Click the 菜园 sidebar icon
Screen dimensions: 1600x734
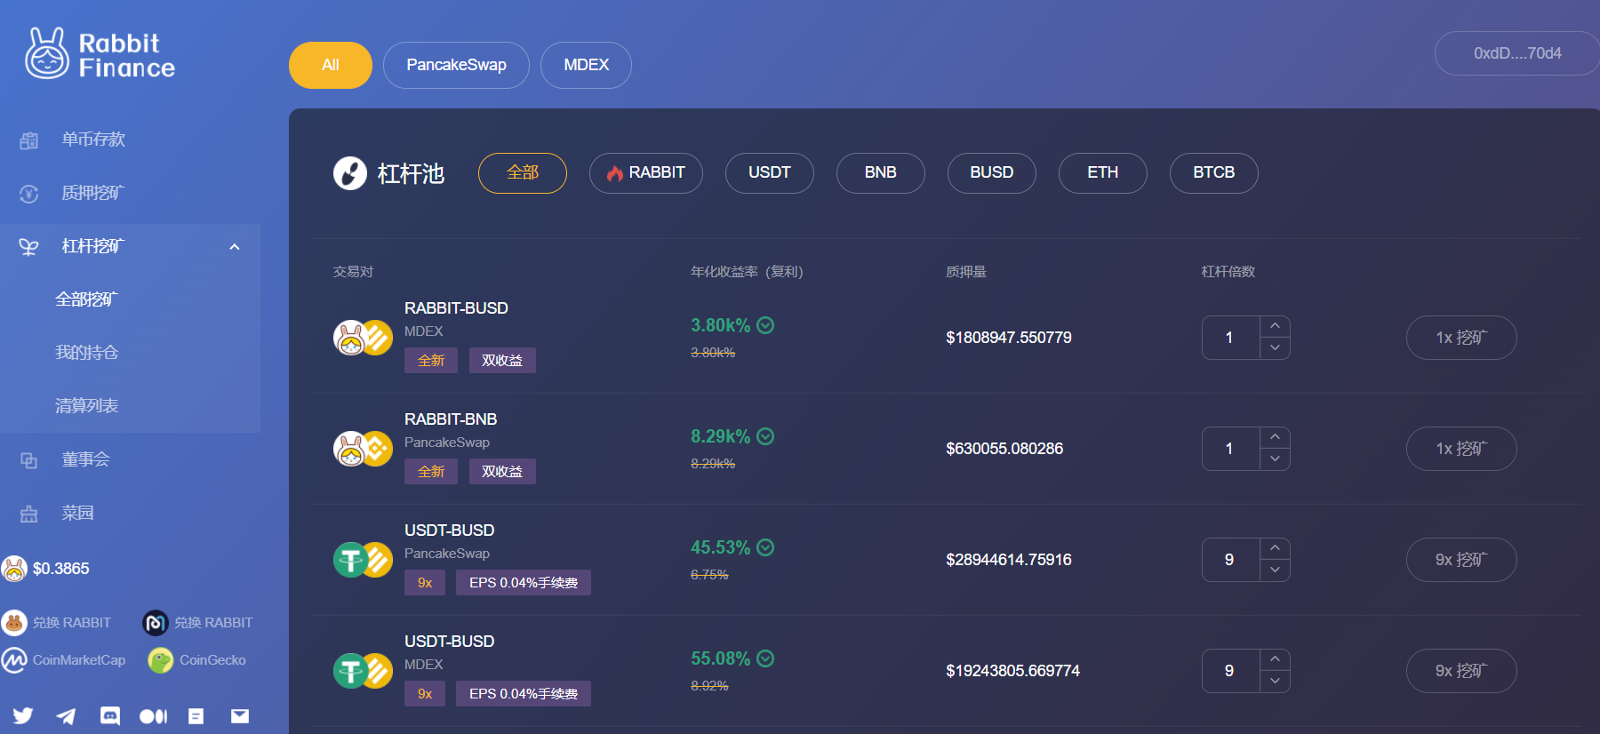pos(29,514)
